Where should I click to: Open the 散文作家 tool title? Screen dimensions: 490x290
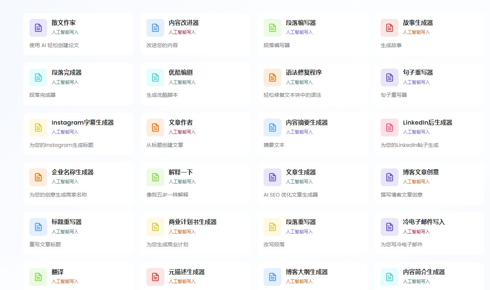pyautogui.click(x=64, y=23)
